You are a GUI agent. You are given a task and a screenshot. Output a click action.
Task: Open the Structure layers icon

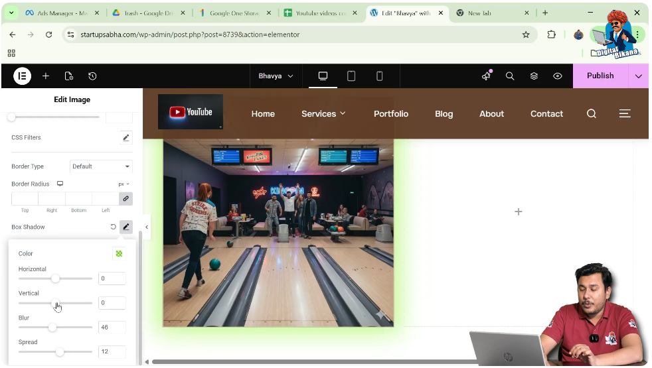(534, 76)
